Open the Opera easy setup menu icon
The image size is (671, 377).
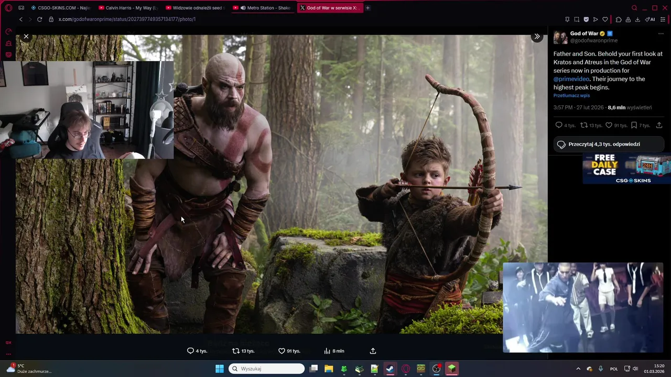click(x=663, y=19)
